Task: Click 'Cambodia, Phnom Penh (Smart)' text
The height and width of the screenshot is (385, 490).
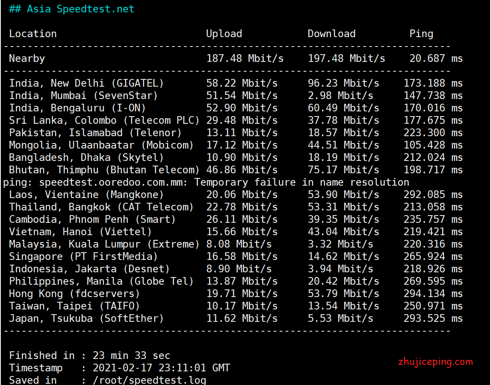Action: pyautogui.click(x=93, y=219)
